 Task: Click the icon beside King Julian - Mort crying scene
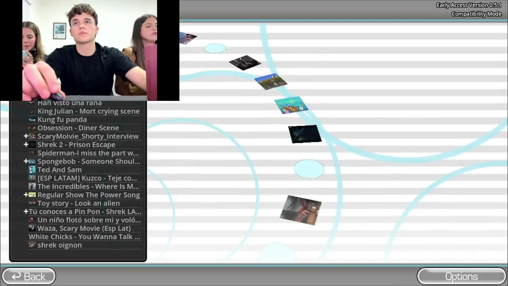(32, 111)
